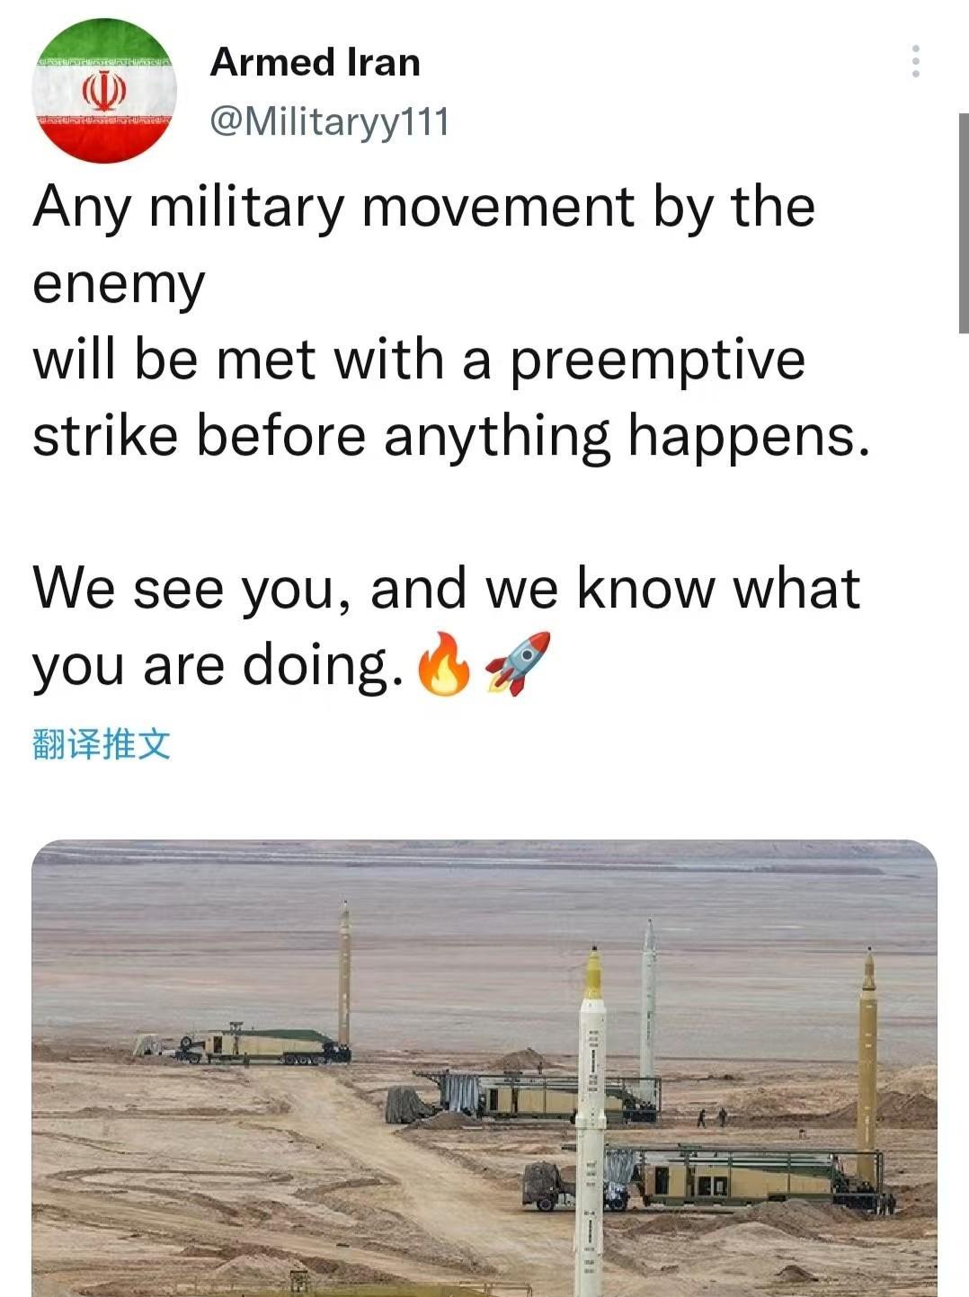Click the vertical scrollbar thumb

pyautogui.click(x=964, y=223)
